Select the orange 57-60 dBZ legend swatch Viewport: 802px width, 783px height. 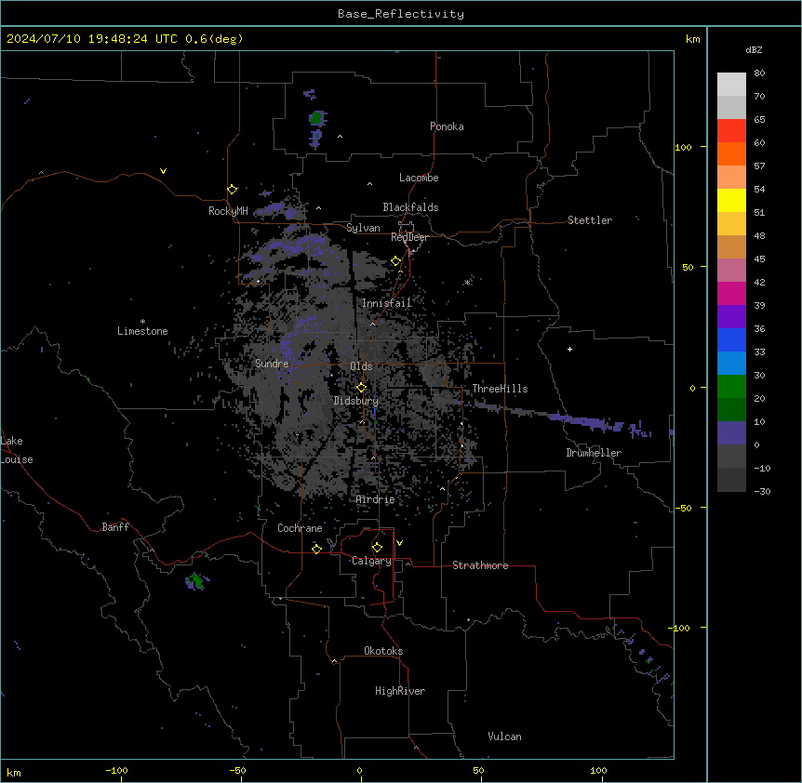[x=731, y=153]
